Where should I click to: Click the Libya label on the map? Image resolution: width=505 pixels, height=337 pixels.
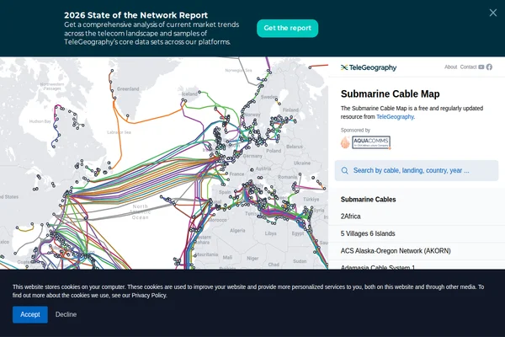(270, 233)
